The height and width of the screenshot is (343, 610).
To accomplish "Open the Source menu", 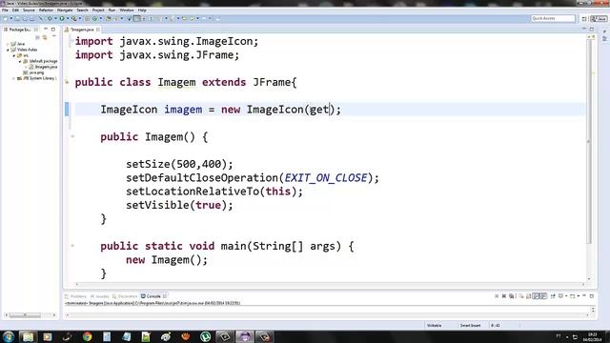I will click(x=29, y=10).
